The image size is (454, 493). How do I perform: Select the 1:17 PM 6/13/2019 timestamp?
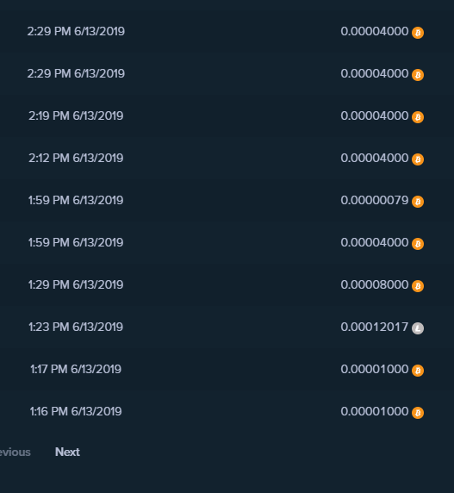76,369
